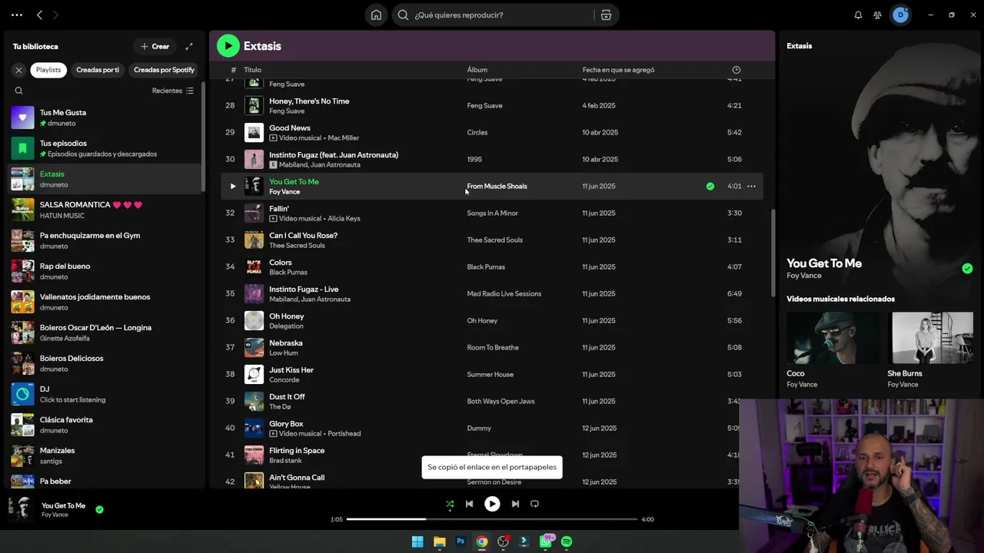
Task: Toggle repeat mode
Action: click(x=534, y=504)
